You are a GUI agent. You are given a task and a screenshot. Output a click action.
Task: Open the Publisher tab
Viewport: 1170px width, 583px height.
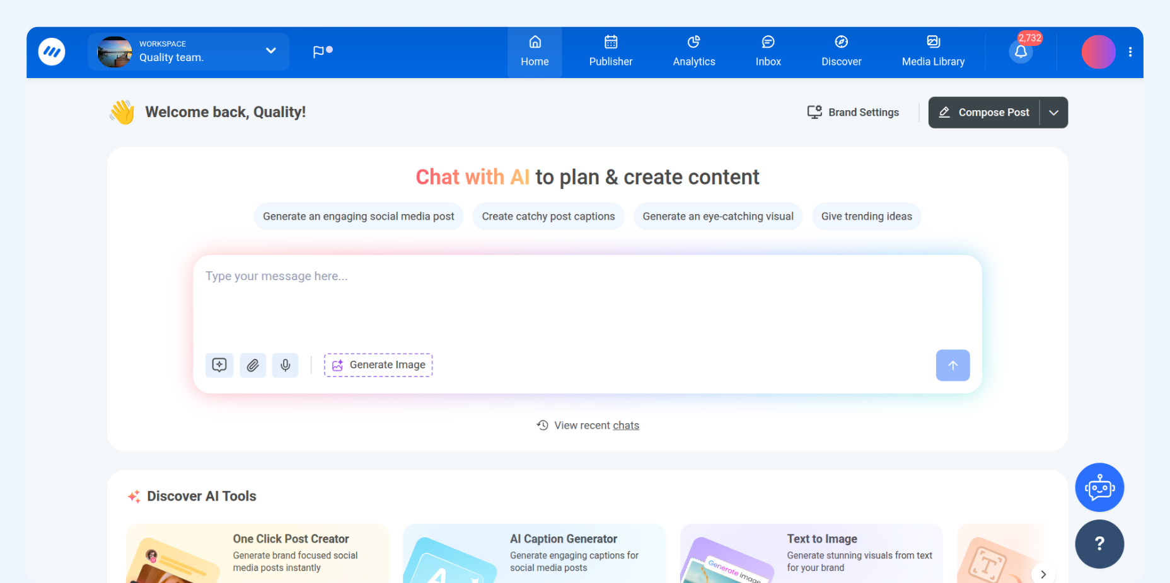[x=611, y=52]
